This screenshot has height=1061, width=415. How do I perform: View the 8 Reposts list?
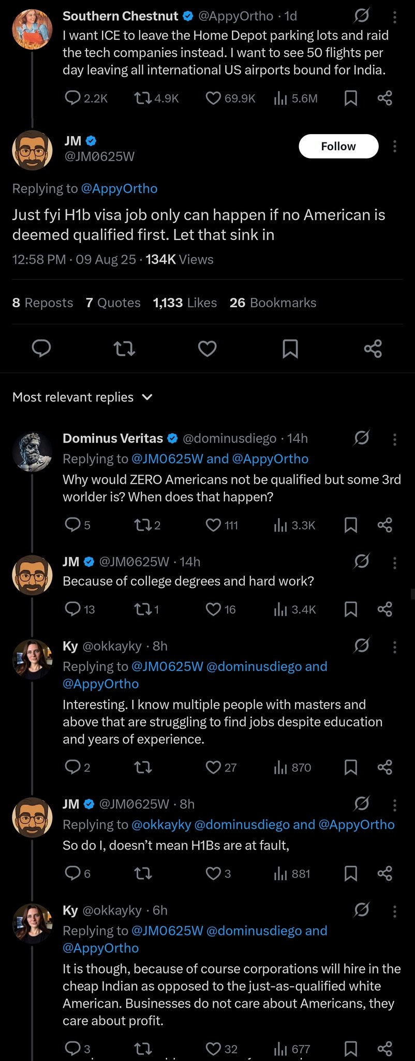(x=42, y=303)
